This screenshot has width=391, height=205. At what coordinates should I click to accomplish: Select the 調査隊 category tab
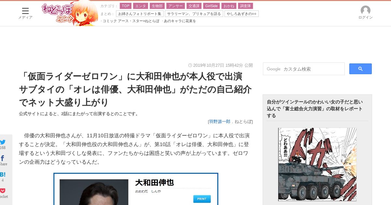pyautogui.click(x=246, y=6)
